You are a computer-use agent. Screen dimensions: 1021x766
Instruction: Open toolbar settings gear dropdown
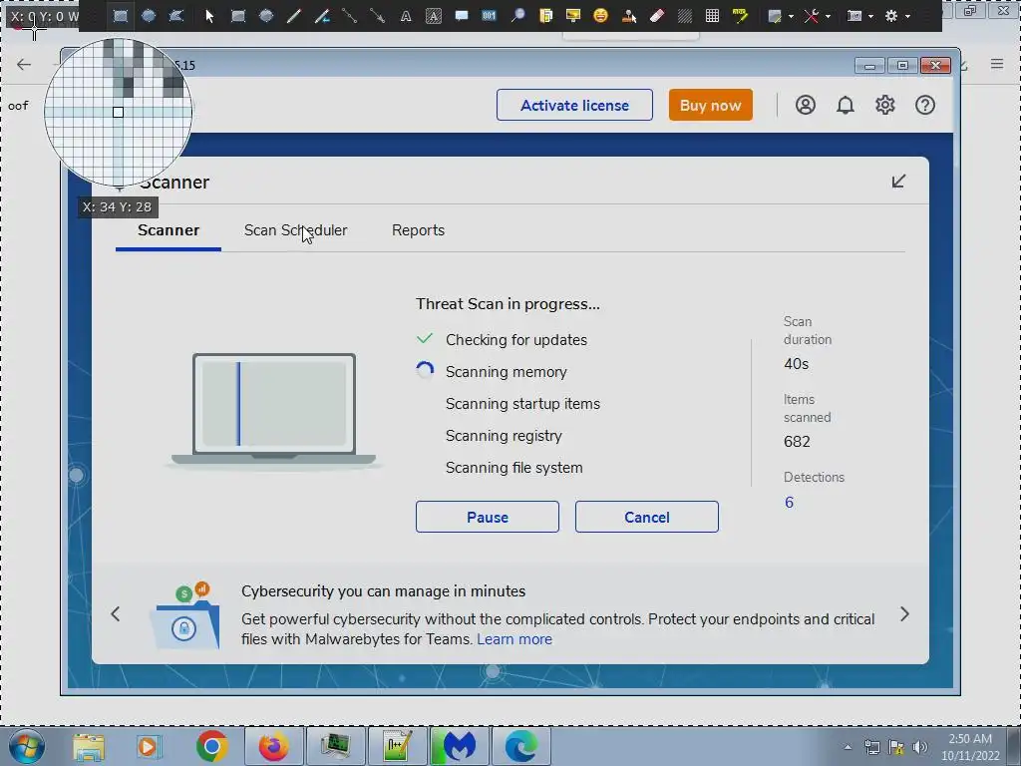tap(897, 16)
